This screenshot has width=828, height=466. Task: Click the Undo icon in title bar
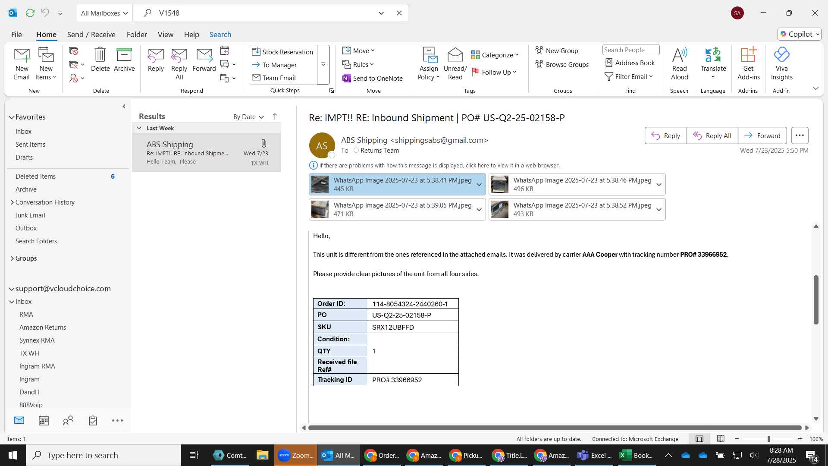[x=45, y=13]
